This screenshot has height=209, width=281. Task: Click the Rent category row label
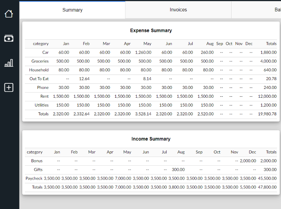[x=44, y=96]
